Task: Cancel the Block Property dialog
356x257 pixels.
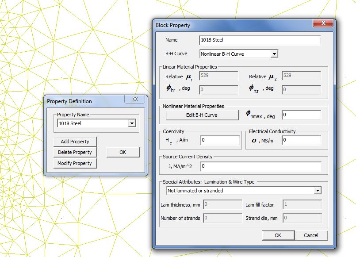Action: [311, 235]
